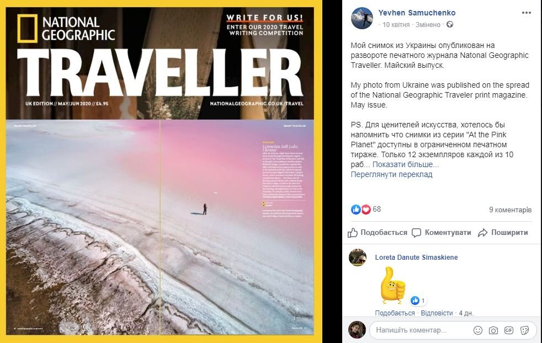This screenshot has height=343, width=542.
Task: View the like and heart reactions list
Action: [366, 209]
